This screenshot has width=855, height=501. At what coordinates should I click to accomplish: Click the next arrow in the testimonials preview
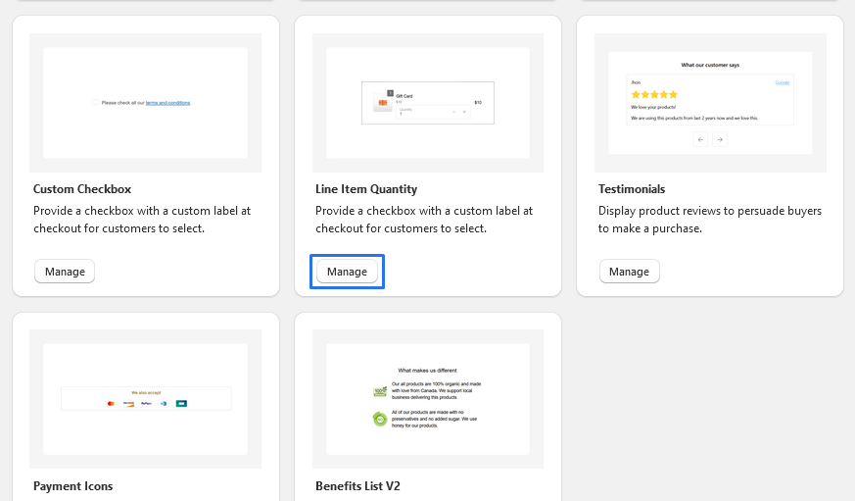click(720, 140)
